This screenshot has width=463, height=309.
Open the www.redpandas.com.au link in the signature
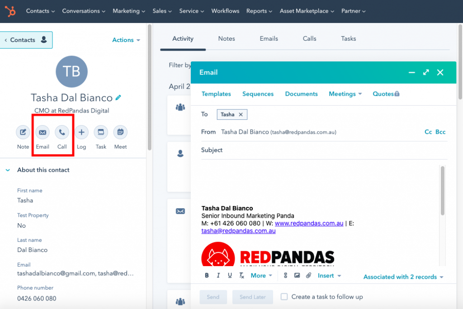tap(309, 223)
